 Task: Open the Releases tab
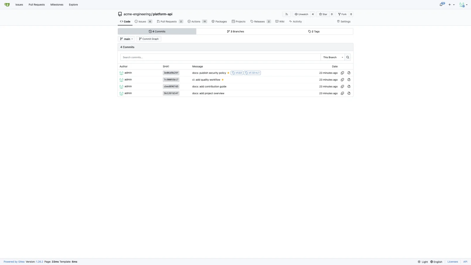click(x=261, y=21)
